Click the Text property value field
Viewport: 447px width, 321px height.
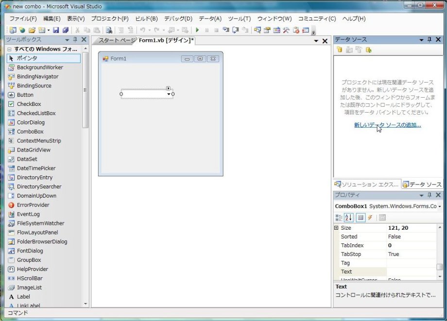click(x=412, y=272)
